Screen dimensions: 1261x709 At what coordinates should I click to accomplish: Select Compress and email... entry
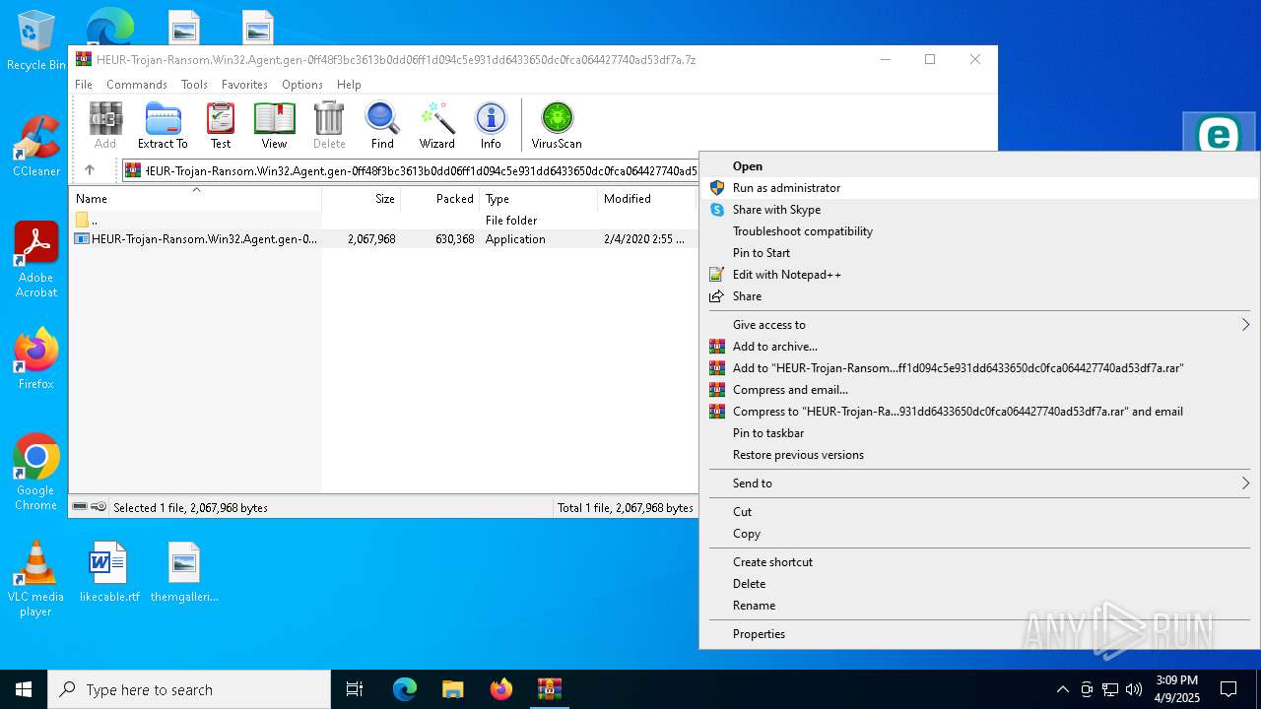[x=980, y=390]
